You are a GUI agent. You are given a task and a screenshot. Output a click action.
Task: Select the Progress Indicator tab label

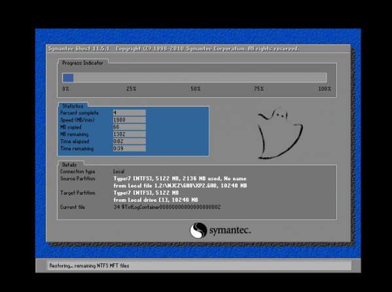pyautogui.click(x=82, y=63)
